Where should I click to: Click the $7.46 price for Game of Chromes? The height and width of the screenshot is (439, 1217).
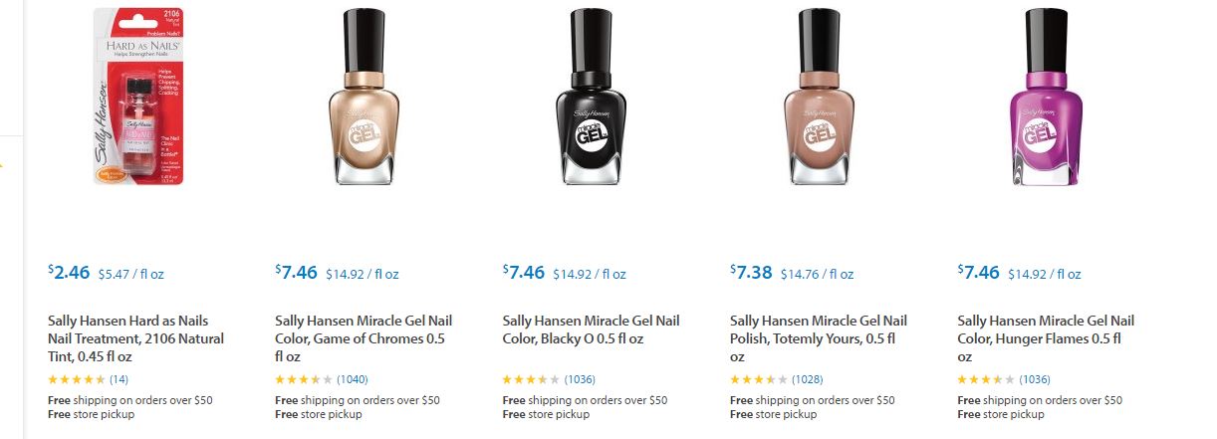[x=297, y=272]
